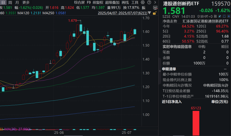Screen dimensions: 231x136
Task: Toggle 前复权 price adjustment mode
Action: click(x=98, y=3)
